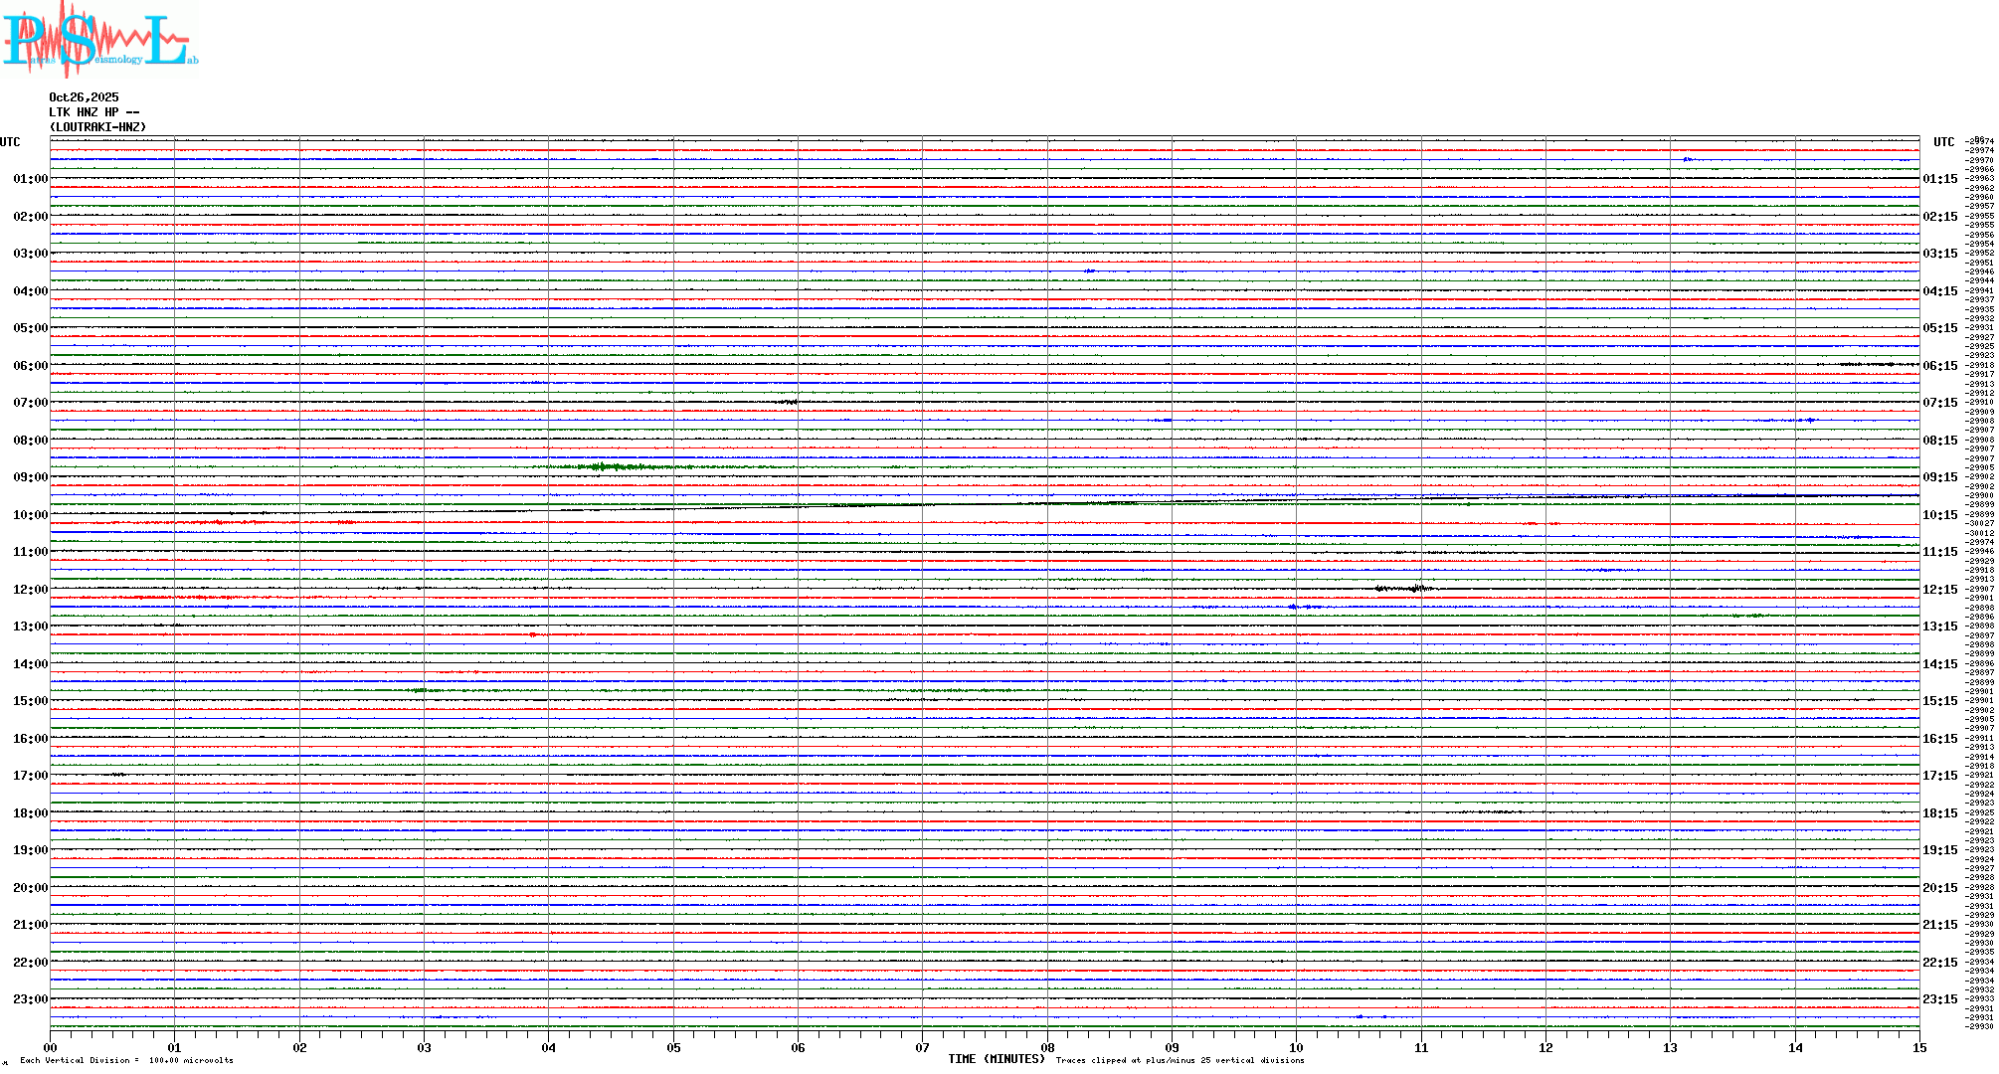Click the right 18:15 time label
This screenshot has height=1074, width=1999.
click(1939, 813)
